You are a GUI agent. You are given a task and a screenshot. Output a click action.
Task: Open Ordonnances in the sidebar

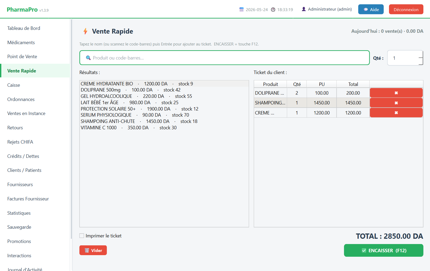[35, 99]
